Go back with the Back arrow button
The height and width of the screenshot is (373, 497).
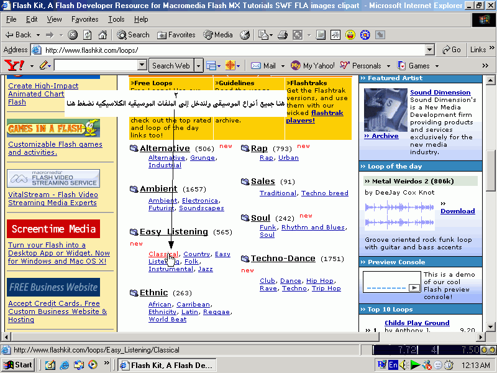point(19,35)
